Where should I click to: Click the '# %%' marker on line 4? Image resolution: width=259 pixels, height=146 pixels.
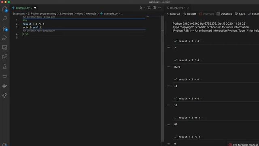[x=25, y=34]
